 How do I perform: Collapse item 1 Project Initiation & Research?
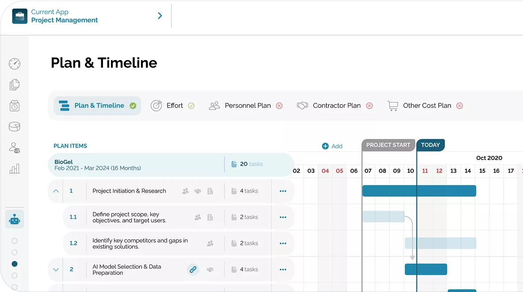coord(56,191)
